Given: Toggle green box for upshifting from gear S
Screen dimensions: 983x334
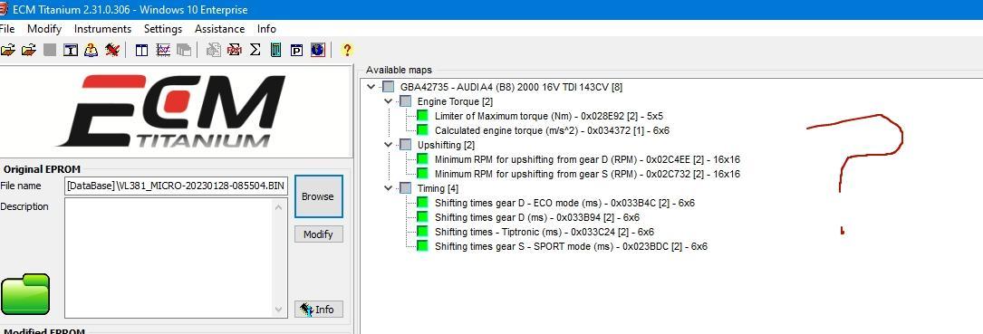Looking at the screenshot, I should tap(422, 174).
